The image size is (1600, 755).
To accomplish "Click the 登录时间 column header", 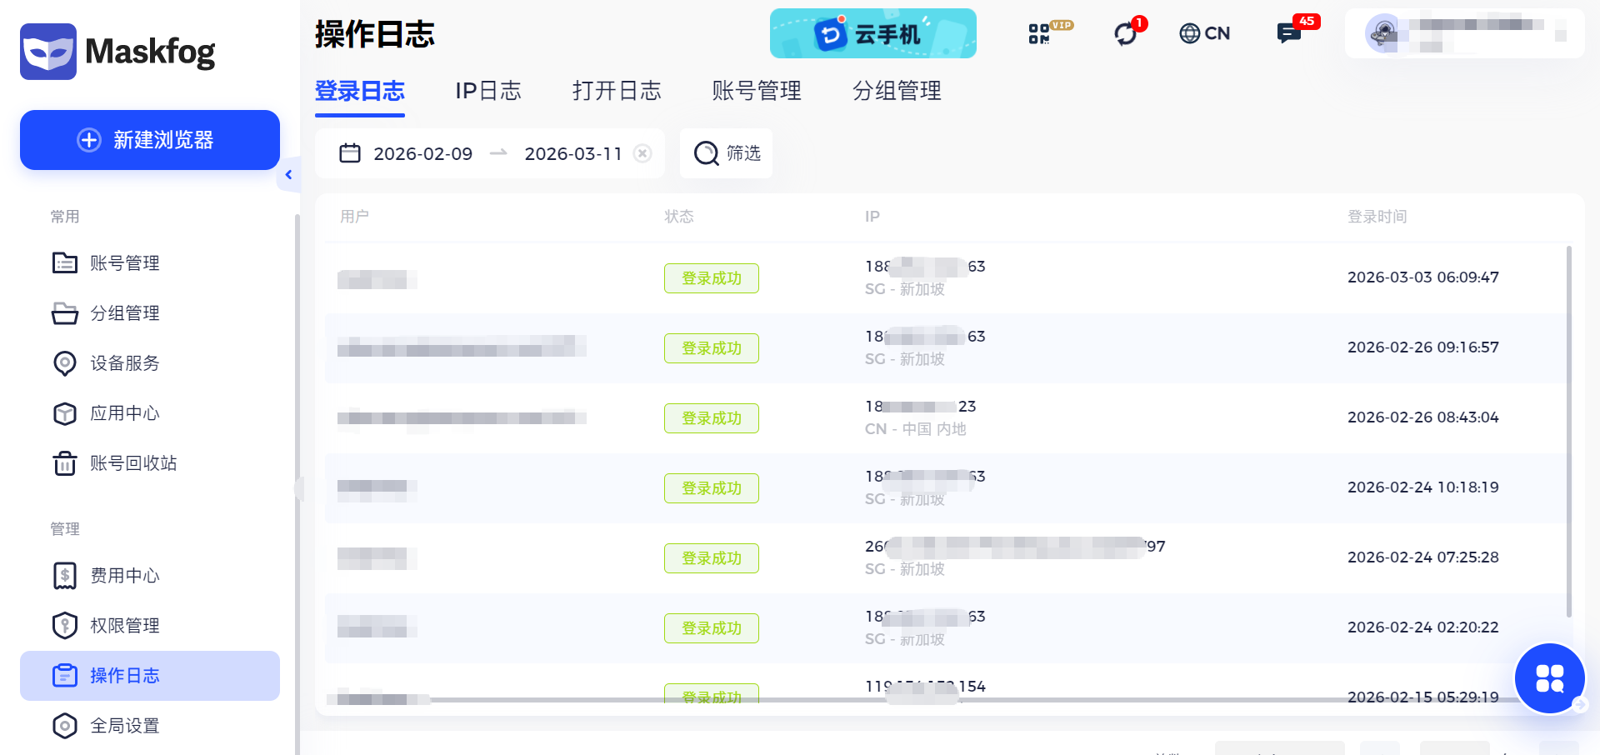I will (1377, 217).
